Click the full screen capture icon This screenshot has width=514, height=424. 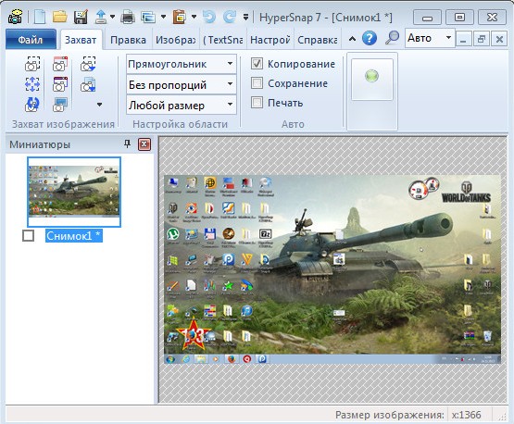[x=60, y=105]
